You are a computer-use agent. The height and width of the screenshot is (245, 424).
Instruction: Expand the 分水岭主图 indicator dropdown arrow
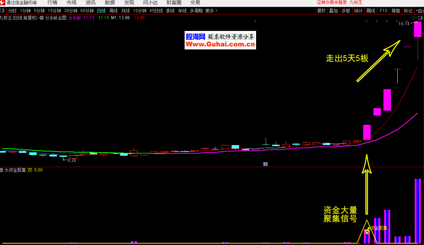click(42, 17)
